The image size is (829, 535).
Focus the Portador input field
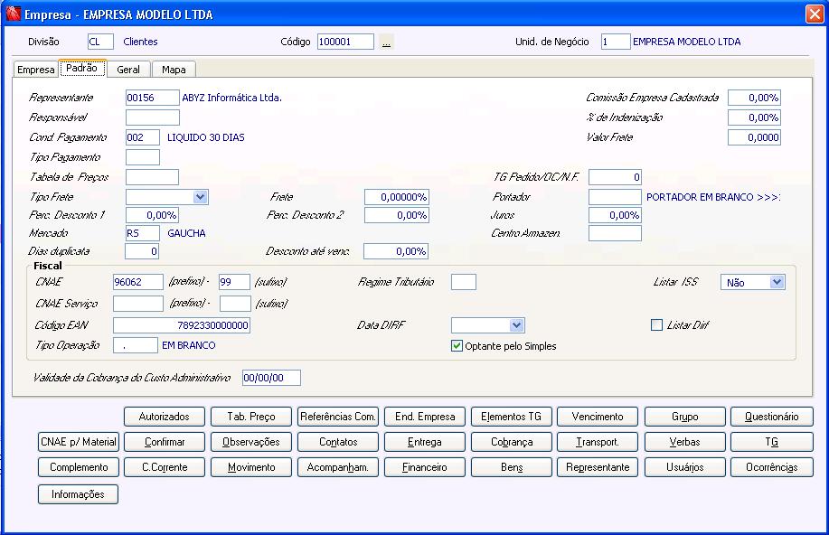tap(615, 197)
